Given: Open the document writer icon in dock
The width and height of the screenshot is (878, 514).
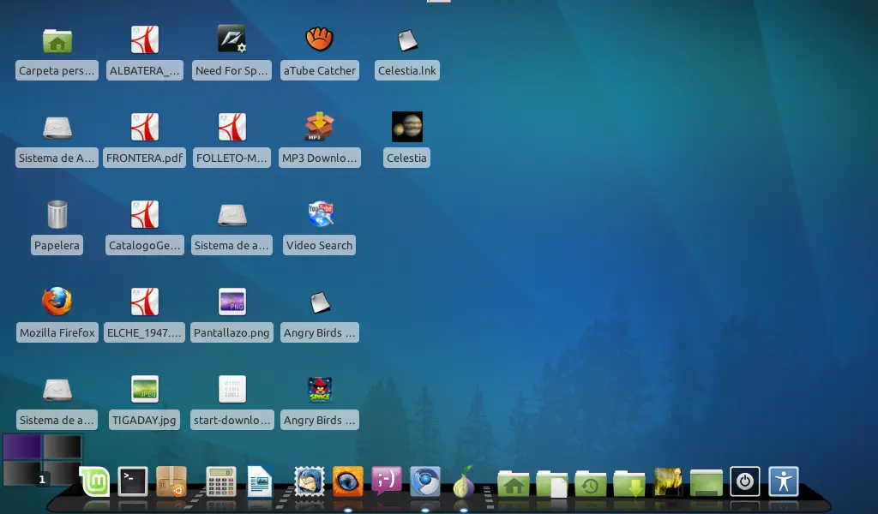Looking at the screenshot, I should click(260, 481).
